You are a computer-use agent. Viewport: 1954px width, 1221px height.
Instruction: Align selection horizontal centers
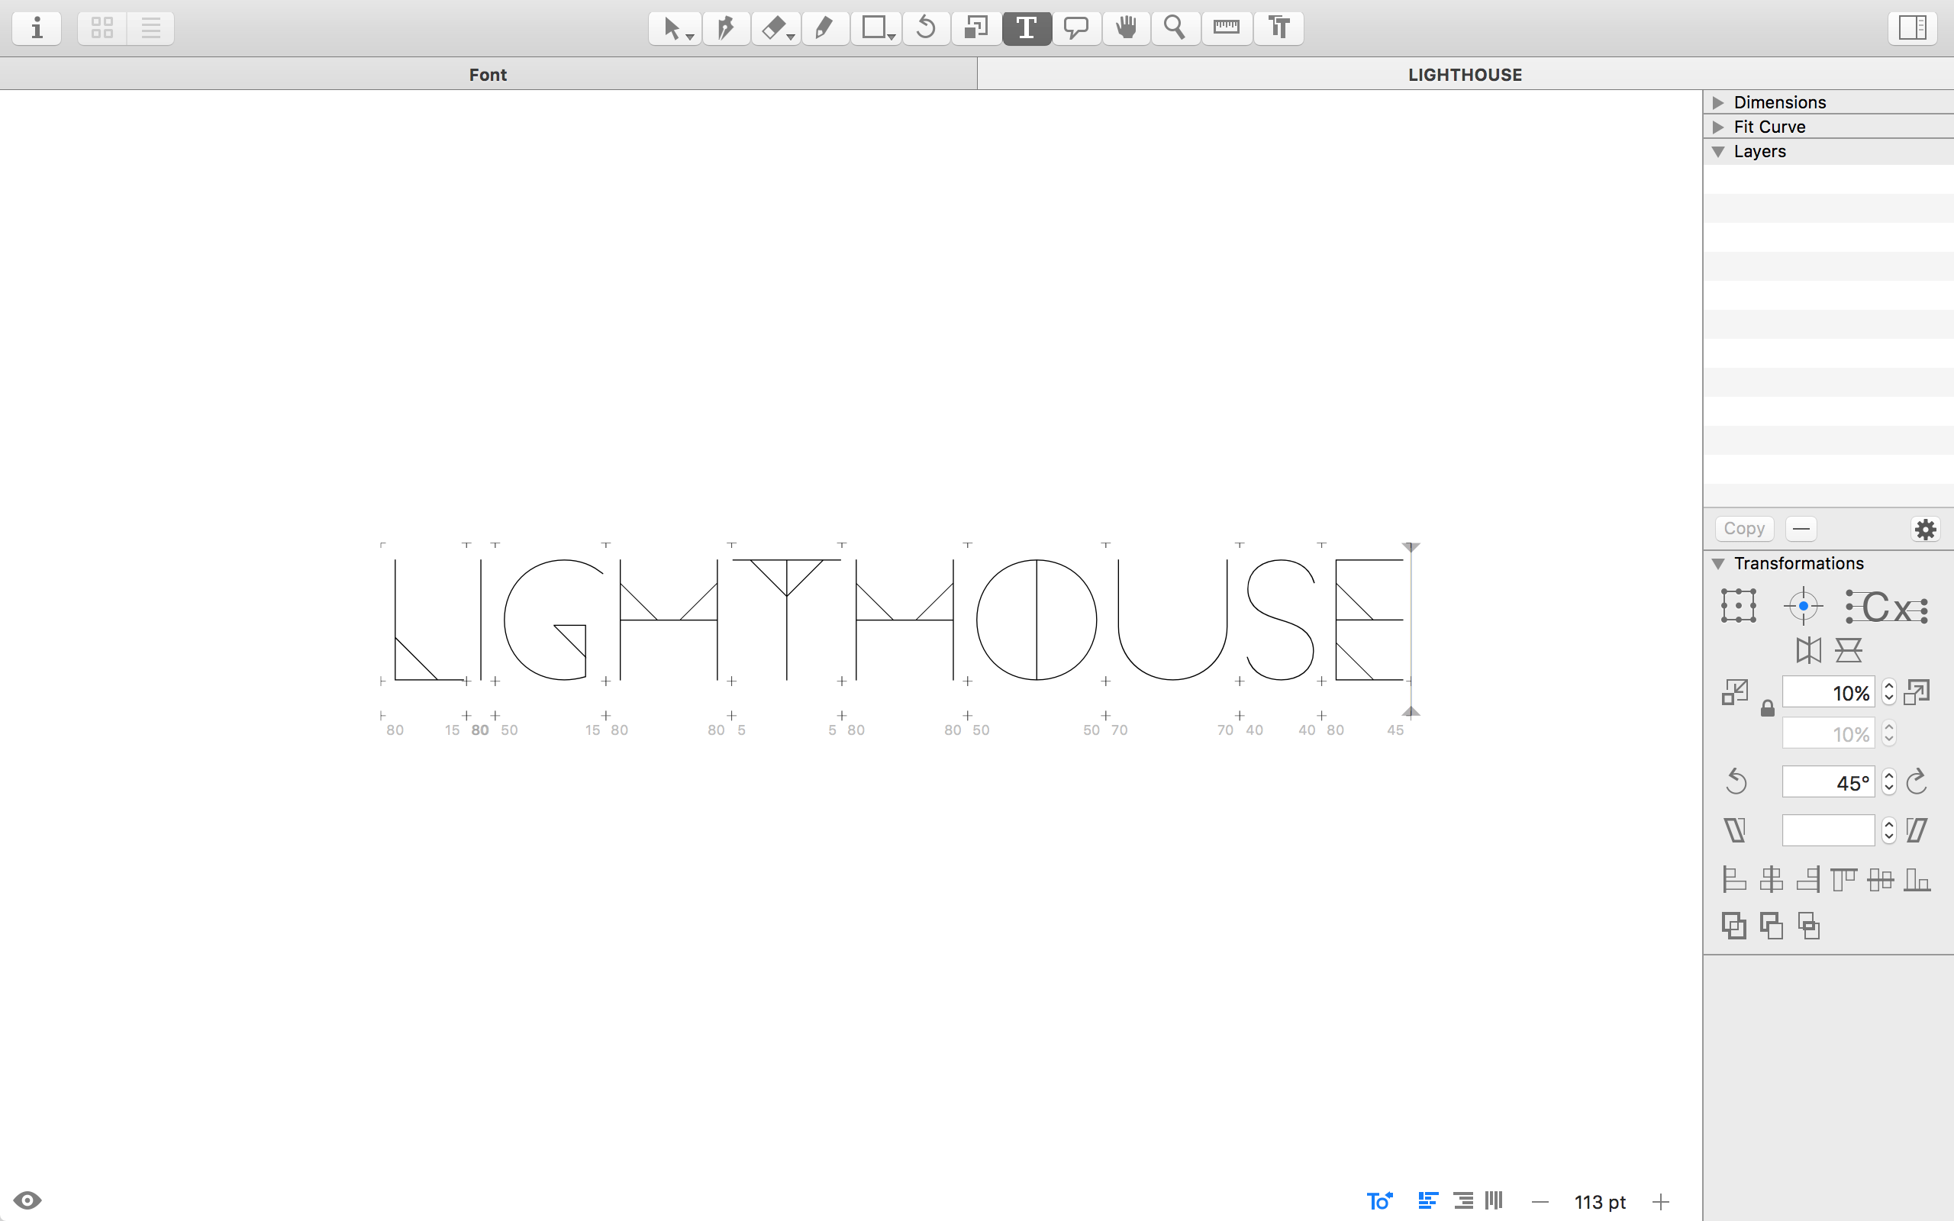point(1772,879)
